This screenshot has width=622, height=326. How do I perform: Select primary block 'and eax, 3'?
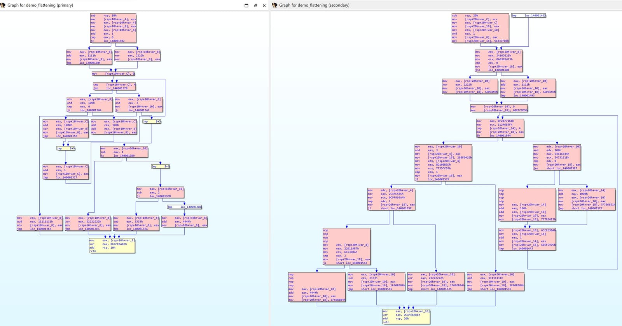pyautogui.click(x=139, y=105)
